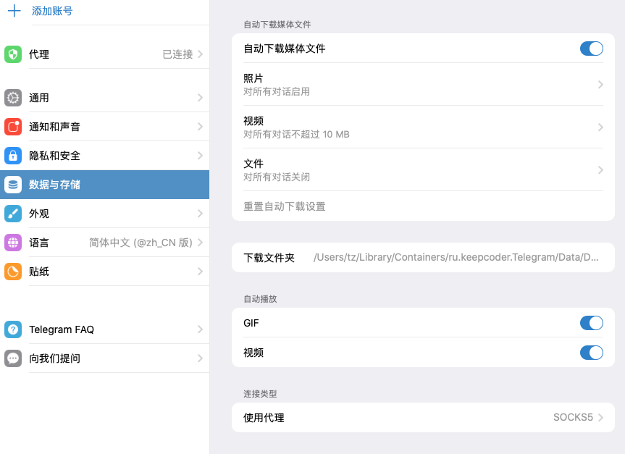This screenshot has width=625, height=454.
Task: Expand the Telegram FAQ row chevron
Action: click(200, 329)
